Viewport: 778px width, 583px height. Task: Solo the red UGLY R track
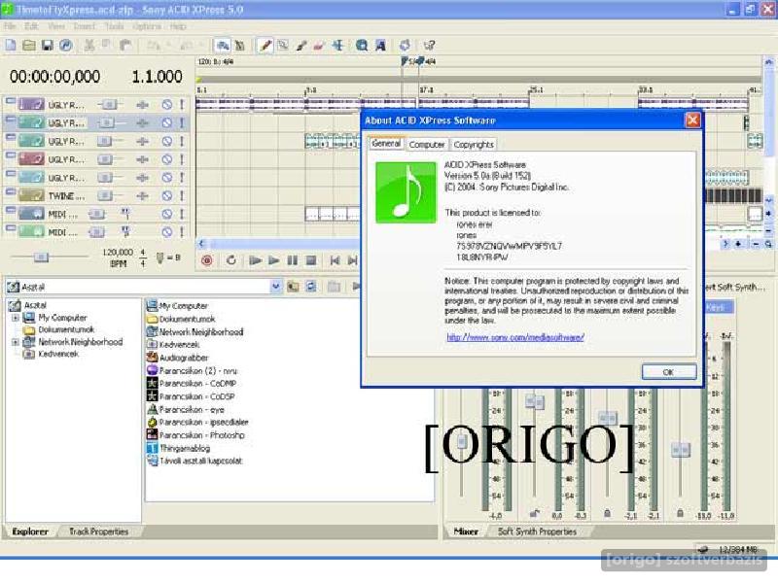coord(182,159)
